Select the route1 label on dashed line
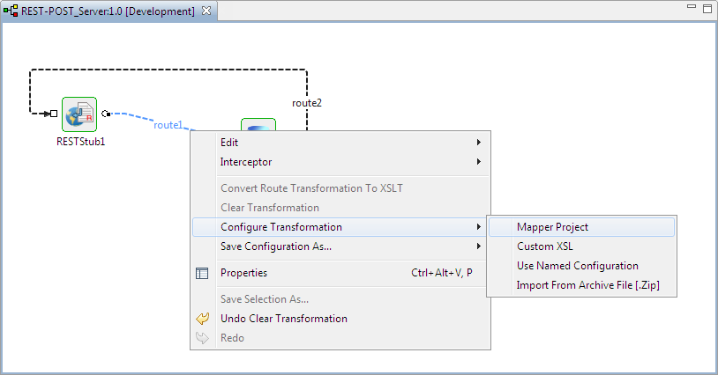The image size is (718, 375). 168,125
